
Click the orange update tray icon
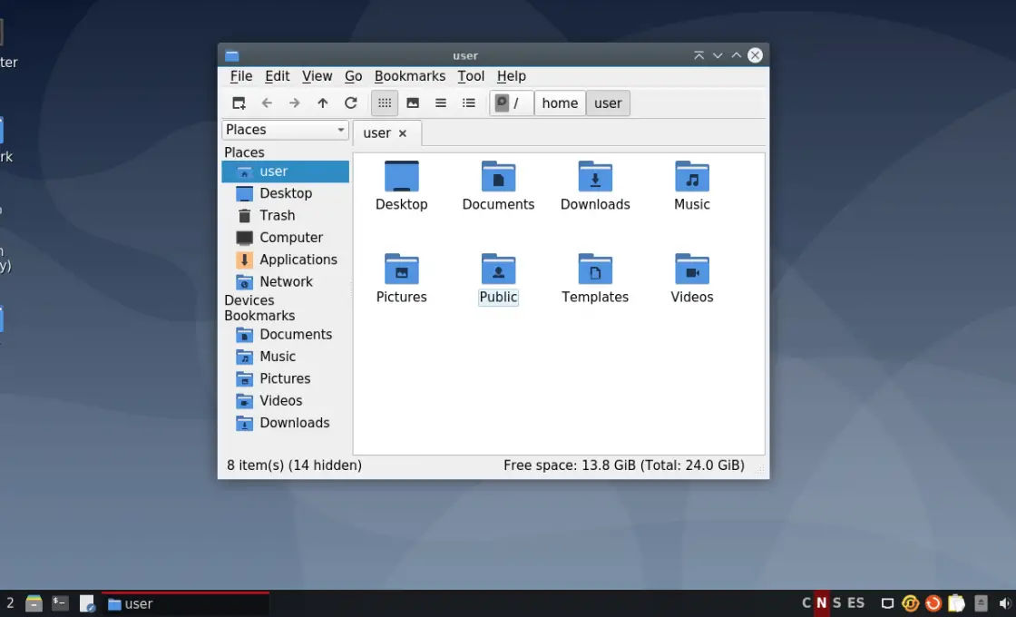pyautogui.click(x=933, y=603)
